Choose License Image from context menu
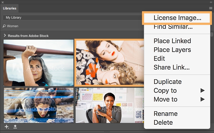The width and height of the screenshot is (214, 133). pyautogui.click(x=177, y=18)
